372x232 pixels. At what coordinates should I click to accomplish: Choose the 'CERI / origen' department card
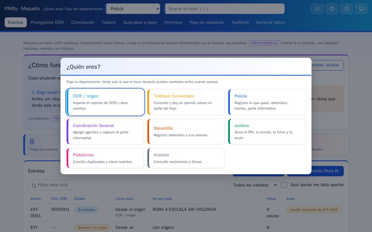click(105, 102)
